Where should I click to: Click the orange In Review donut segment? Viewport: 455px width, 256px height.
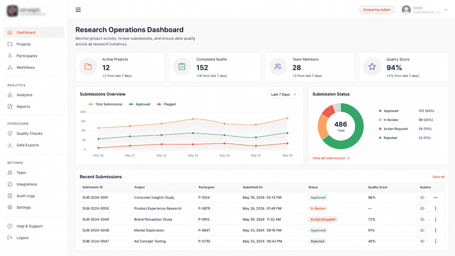(323, 127)
